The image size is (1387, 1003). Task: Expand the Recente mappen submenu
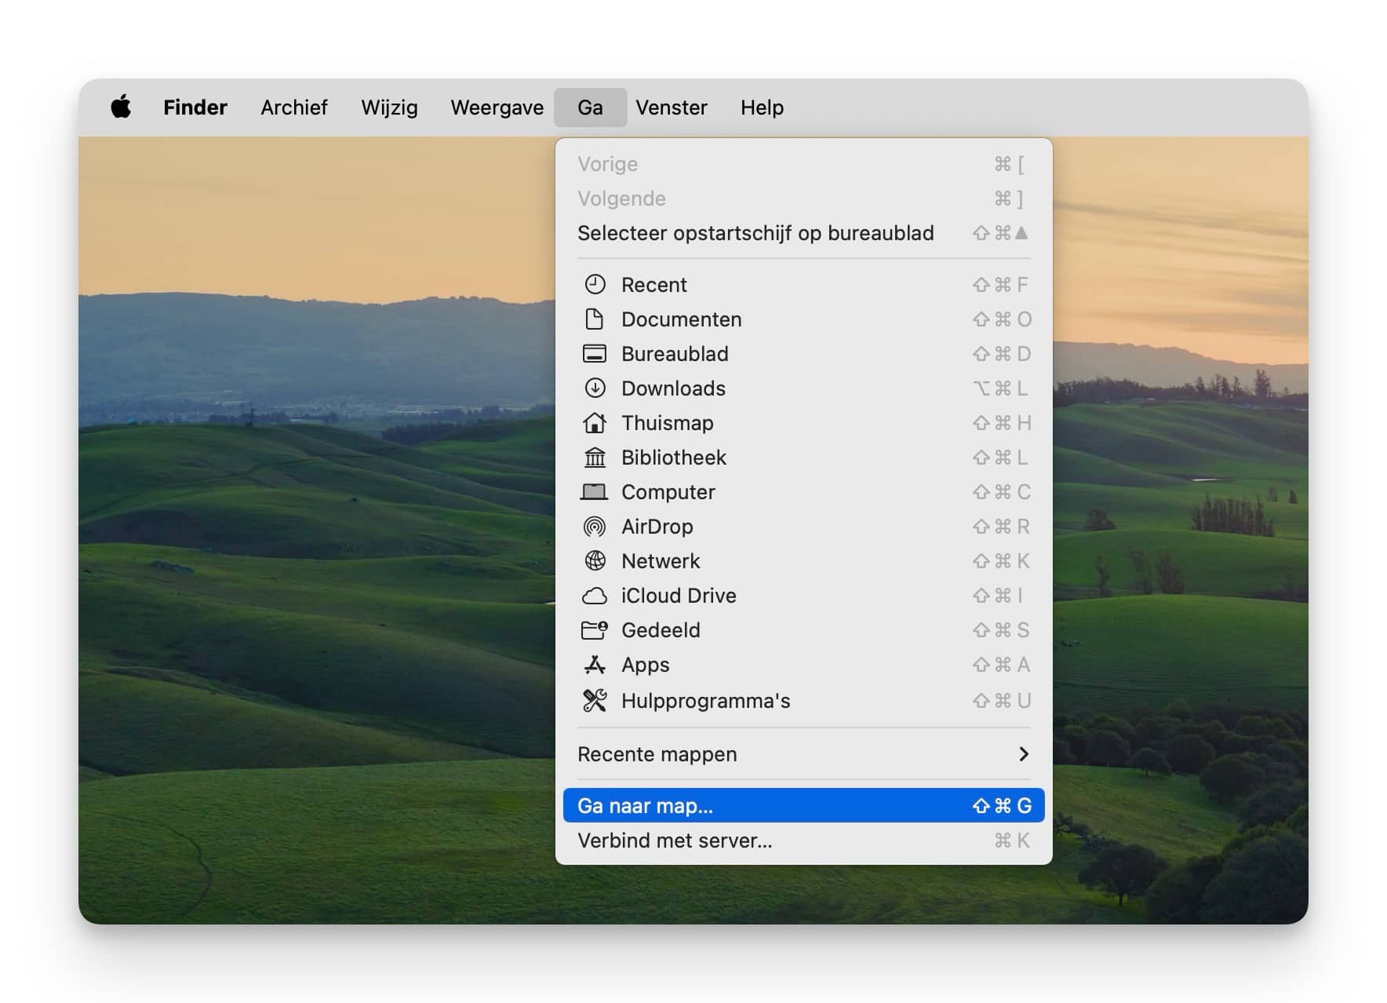(x=803, y=753)
